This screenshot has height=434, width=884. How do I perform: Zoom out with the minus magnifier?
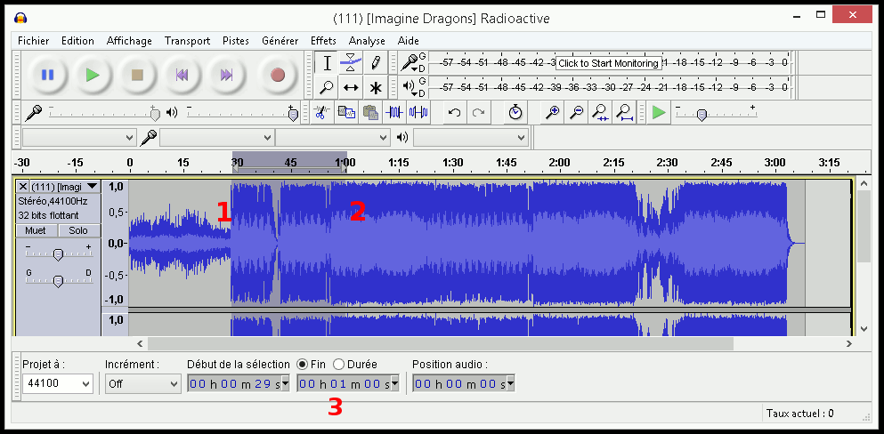pyautogui.click(x=576, y=113)
